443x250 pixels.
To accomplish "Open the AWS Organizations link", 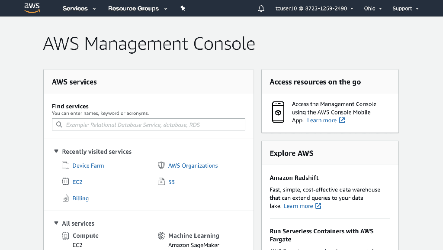I will (x=193, y=166).
